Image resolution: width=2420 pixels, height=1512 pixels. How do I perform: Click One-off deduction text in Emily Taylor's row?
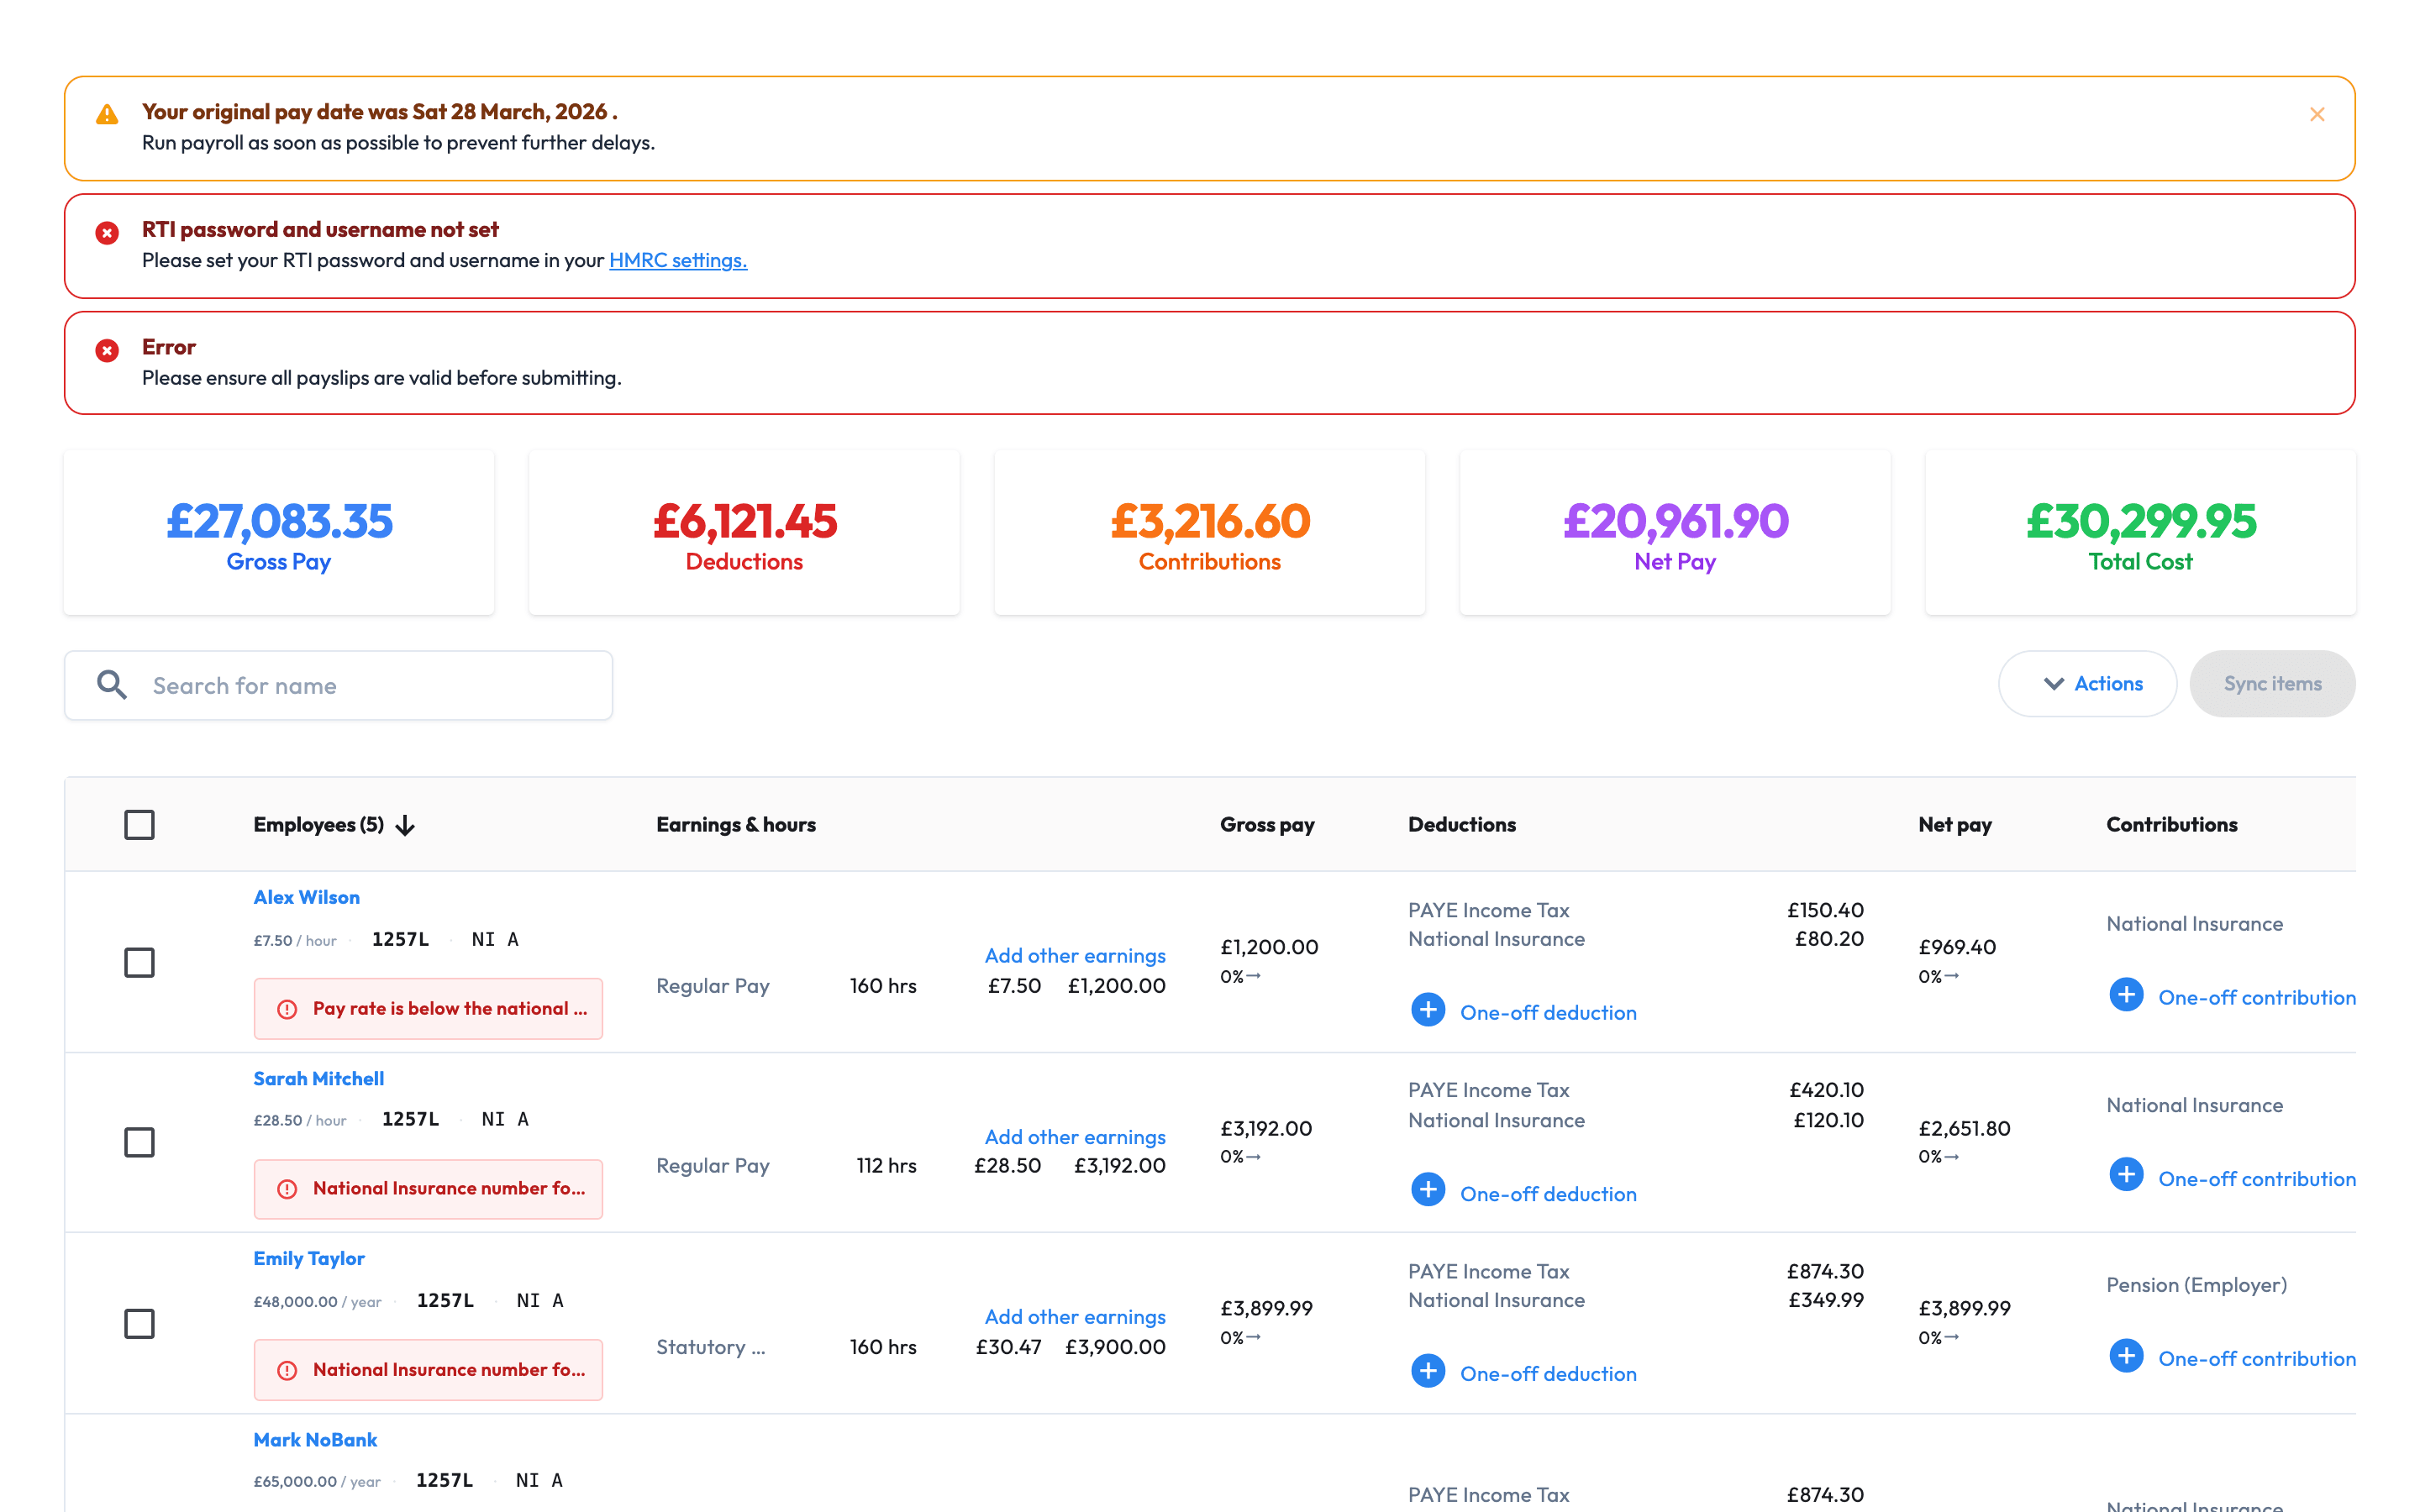pyautogui.click(x=1548, y=1373)
